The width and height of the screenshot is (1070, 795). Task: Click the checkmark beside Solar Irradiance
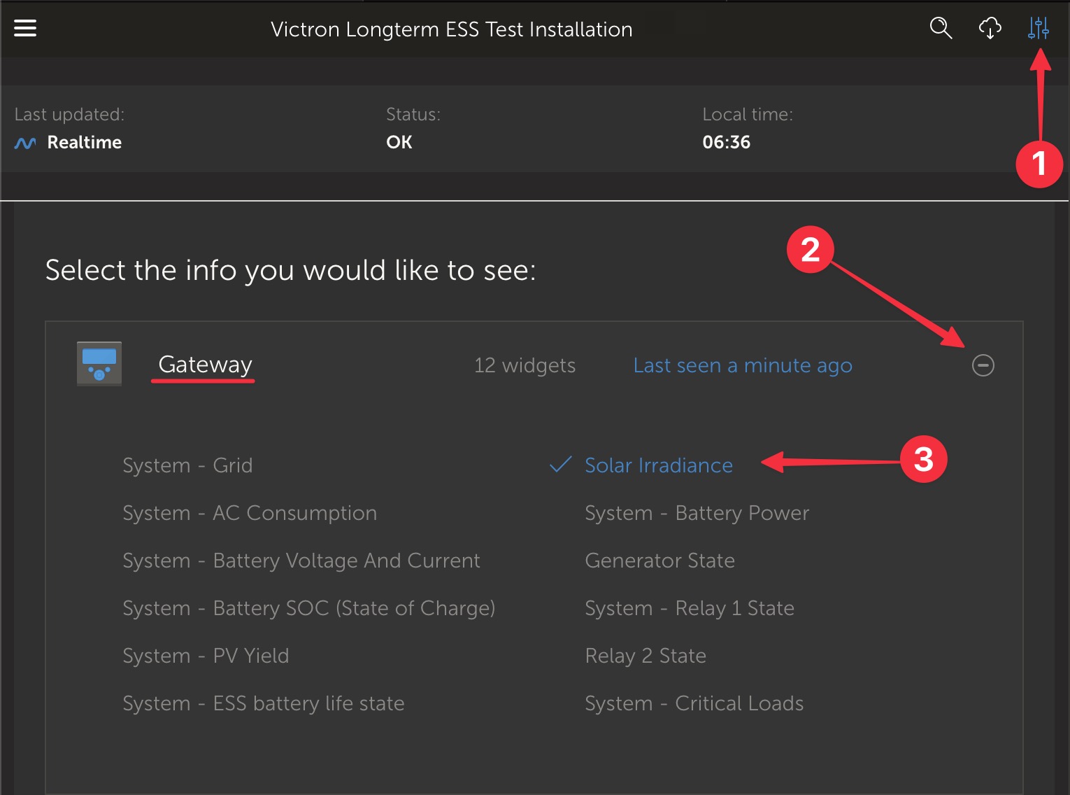(x=560, y=465)
